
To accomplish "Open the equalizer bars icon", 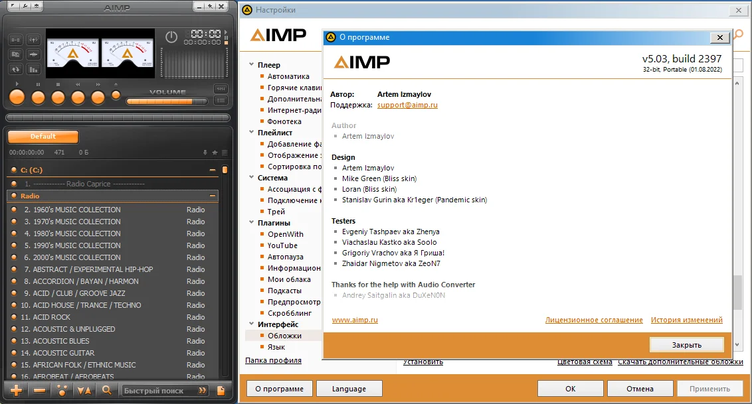I will coord(33,70).
